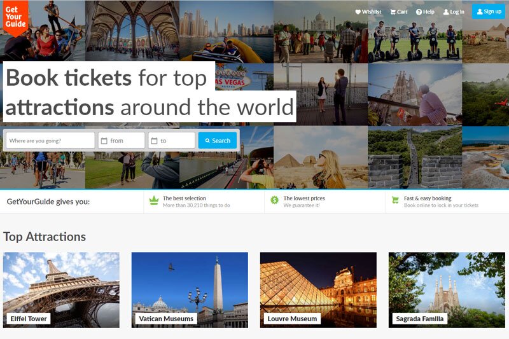
Task: Click 'Book online to lock in your tickets'
Action: (x=441, y=205)
